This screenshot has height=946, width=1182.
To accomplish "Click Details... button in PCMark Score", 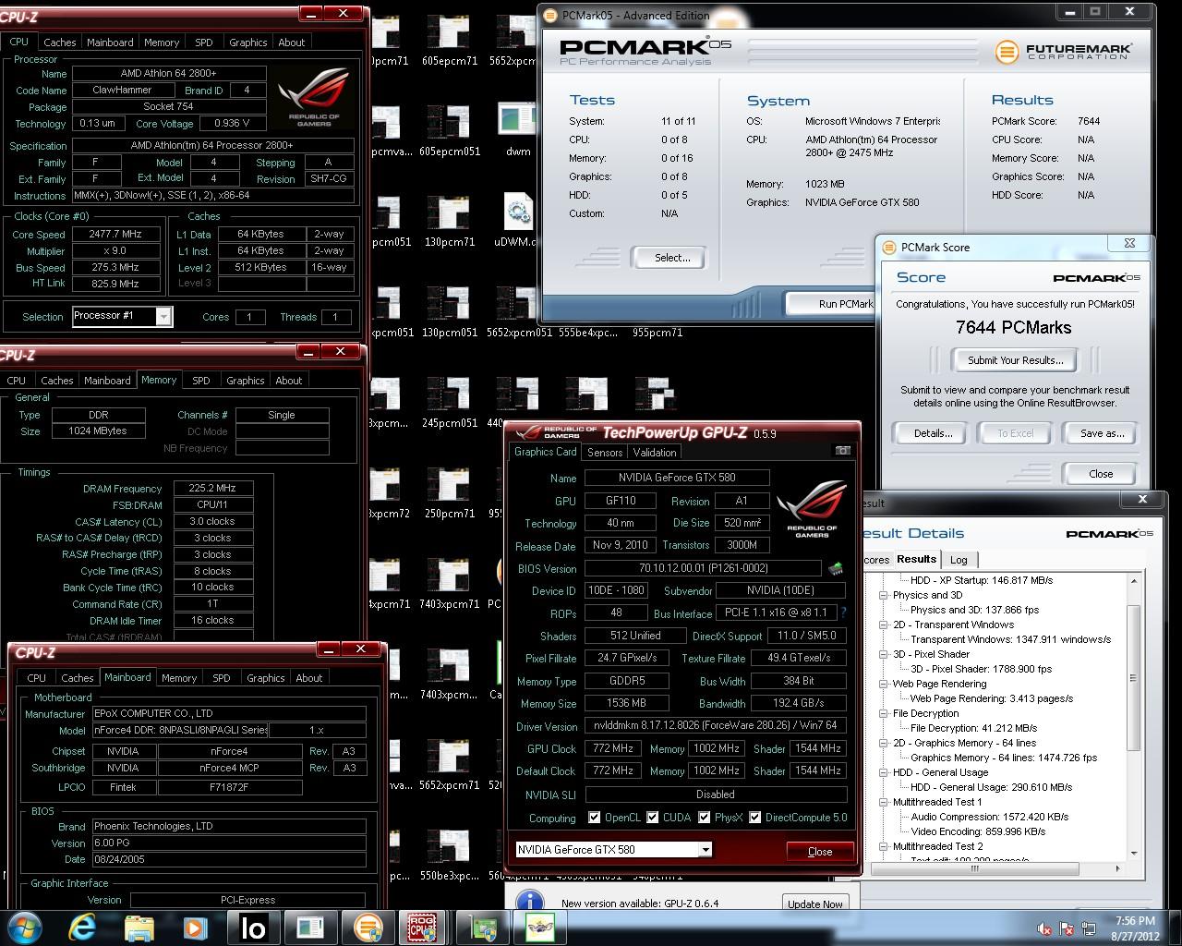I will pyautogui.click(x=933, y=433).
